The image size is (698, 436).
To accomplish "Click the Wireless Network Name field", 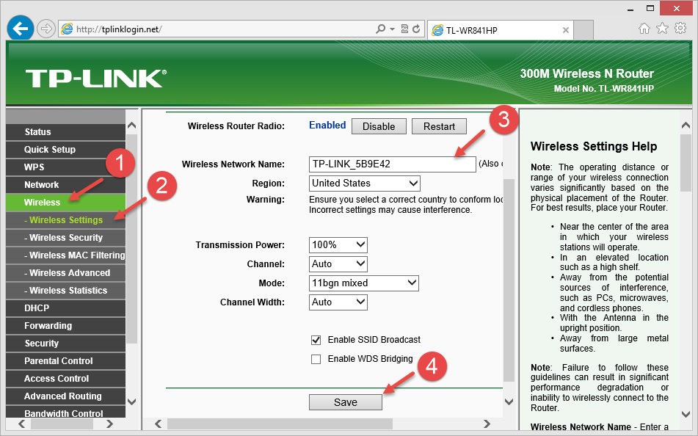I will pos(392,164).
